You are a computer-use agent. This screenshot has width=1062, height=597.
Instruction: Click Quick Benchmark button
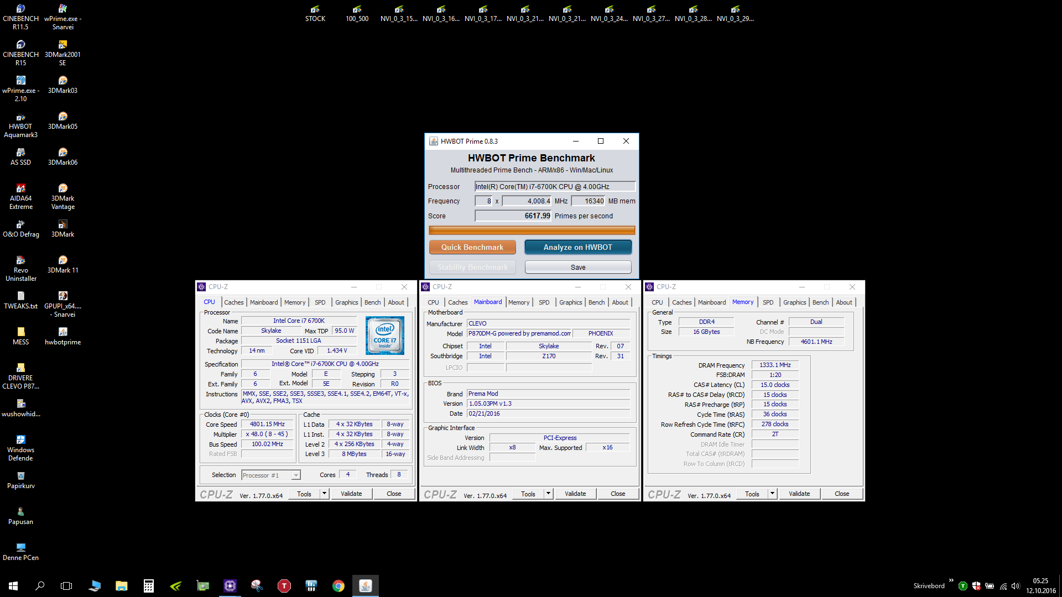pos(472,247)
